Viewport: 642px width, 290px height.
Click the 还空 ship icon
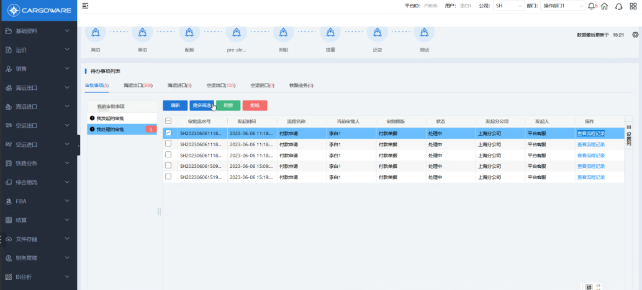pos(378,32)
